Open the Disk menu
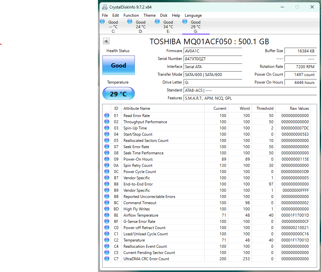The image size is (321, 272). click(164, 15)
